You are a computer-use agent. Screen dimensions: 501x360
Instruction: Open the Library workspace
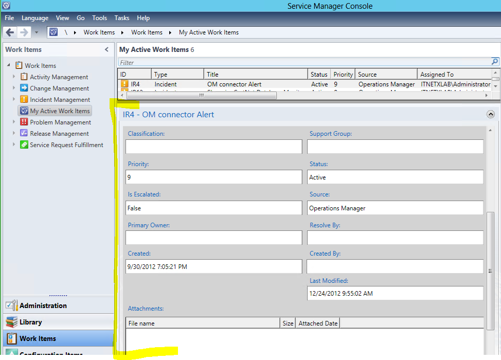click(x=31, y=322)
